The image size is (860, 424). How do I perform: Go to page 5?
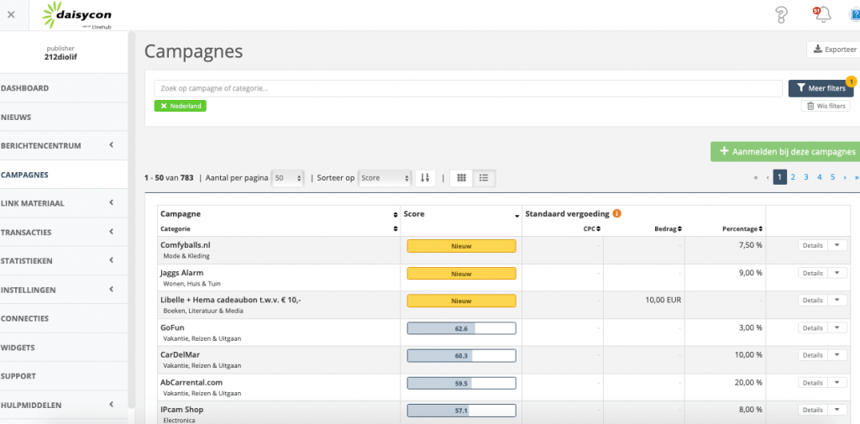pyautogui.click(x=832, y=177)
